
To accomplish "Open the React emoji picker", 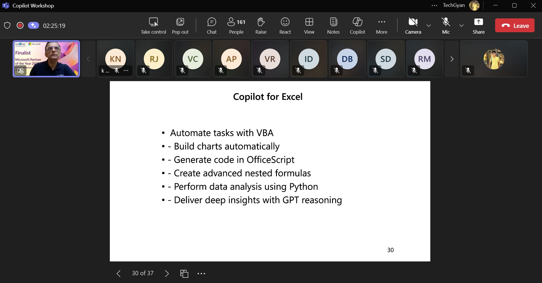I will [285, 26].
